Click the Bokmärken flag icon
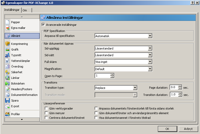Viewport: 200px width, 134px height. pyautogui.click(x=7, y=83)
